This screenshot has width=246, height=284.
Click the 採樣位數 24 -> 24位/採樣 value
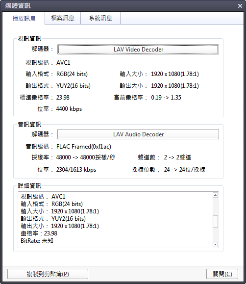click(184, 170)
